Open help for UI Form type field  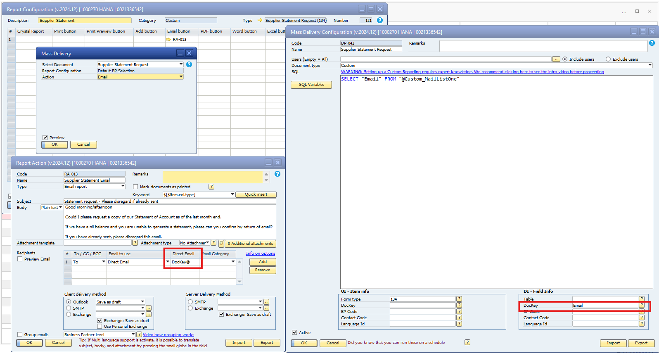click(x=459, y=299)
